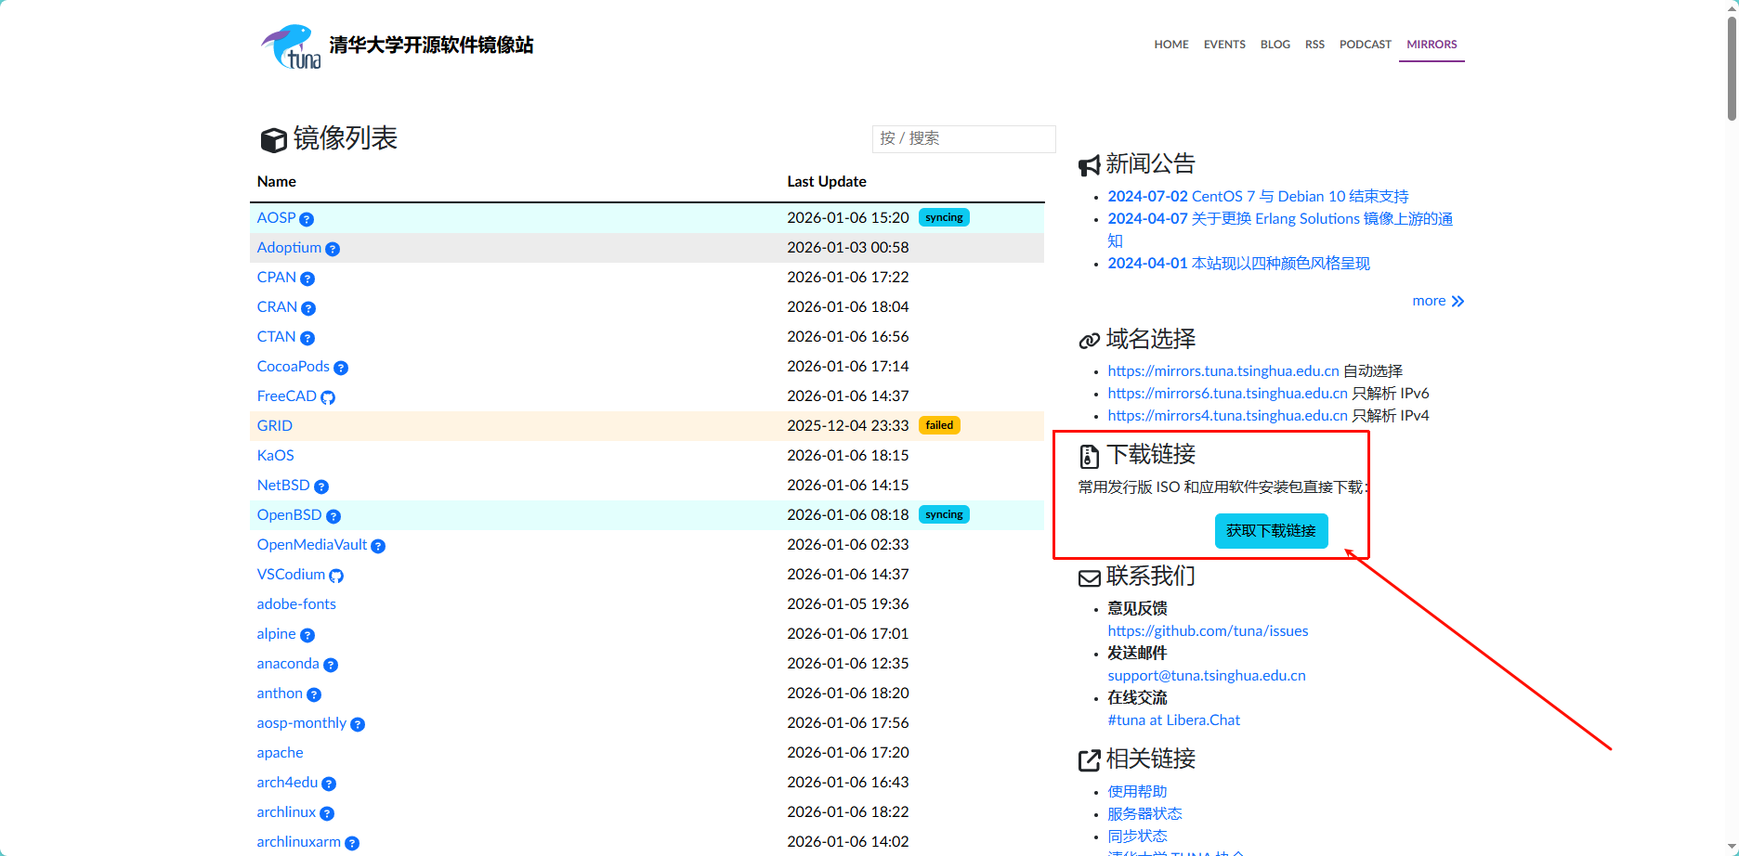Click the help icon next to AOSP
The height and width of the screenshot is (856, 1739).
(x=308, y=219)
